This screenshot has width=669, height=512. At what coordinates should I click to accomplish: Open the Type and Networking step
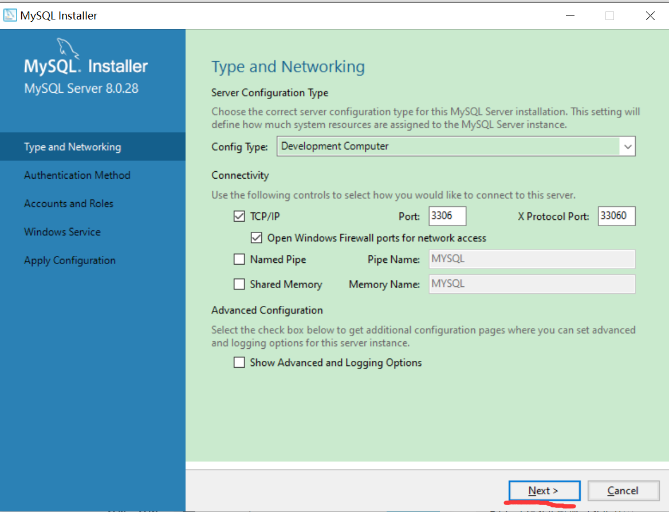[x=93, y=147]
